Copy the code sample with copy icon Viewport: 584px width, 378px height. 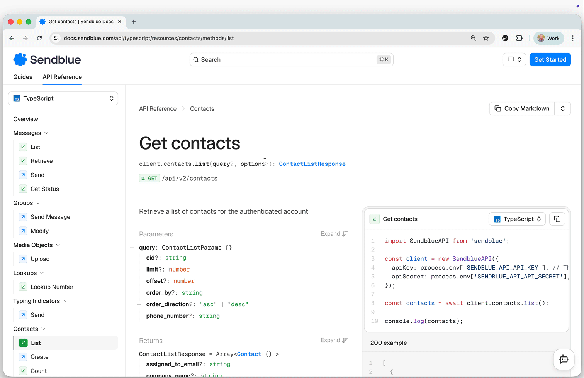[x=557, y=219]
